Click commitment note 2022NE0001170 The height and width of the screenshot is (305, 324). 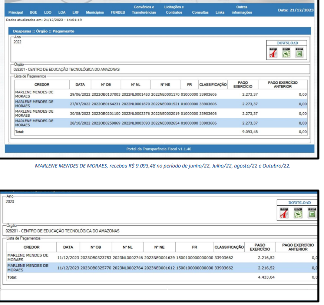coord(165,95)
